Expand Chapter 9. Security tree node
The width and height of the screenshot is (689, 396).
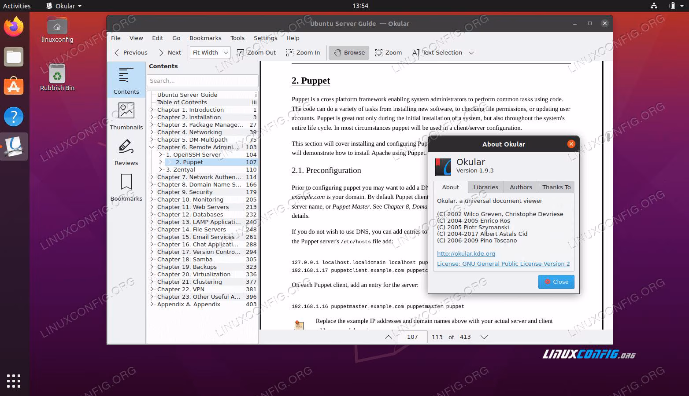(152, 192)
